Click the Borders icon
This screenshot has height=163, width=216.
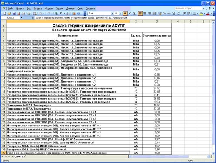pyautogui.click(x=194, y=13)
